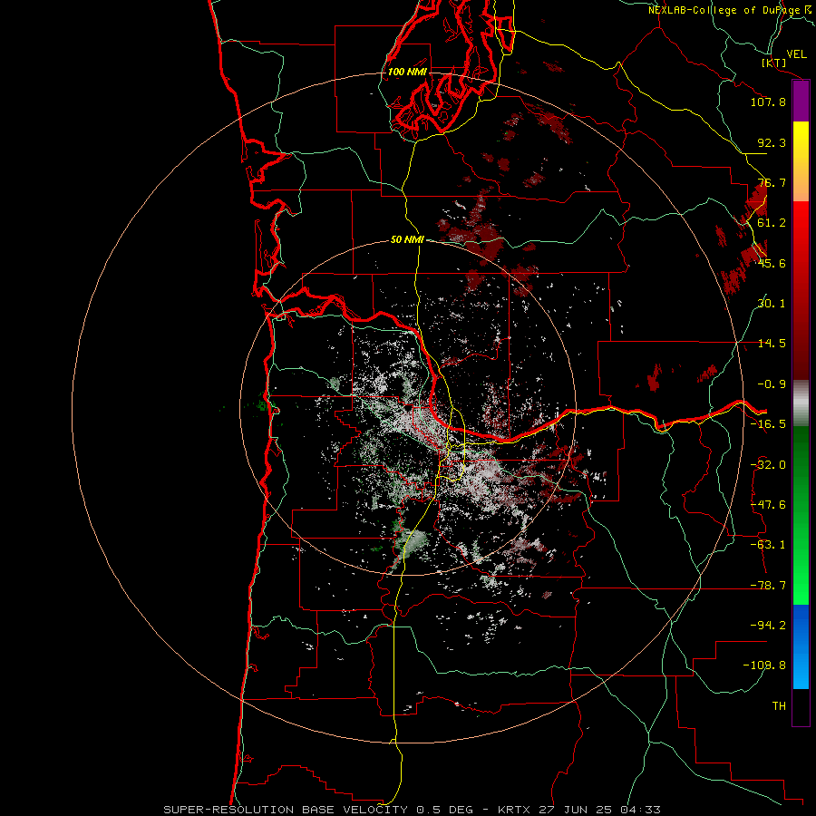Click the 100 NMI range ring label

[407, 72]
